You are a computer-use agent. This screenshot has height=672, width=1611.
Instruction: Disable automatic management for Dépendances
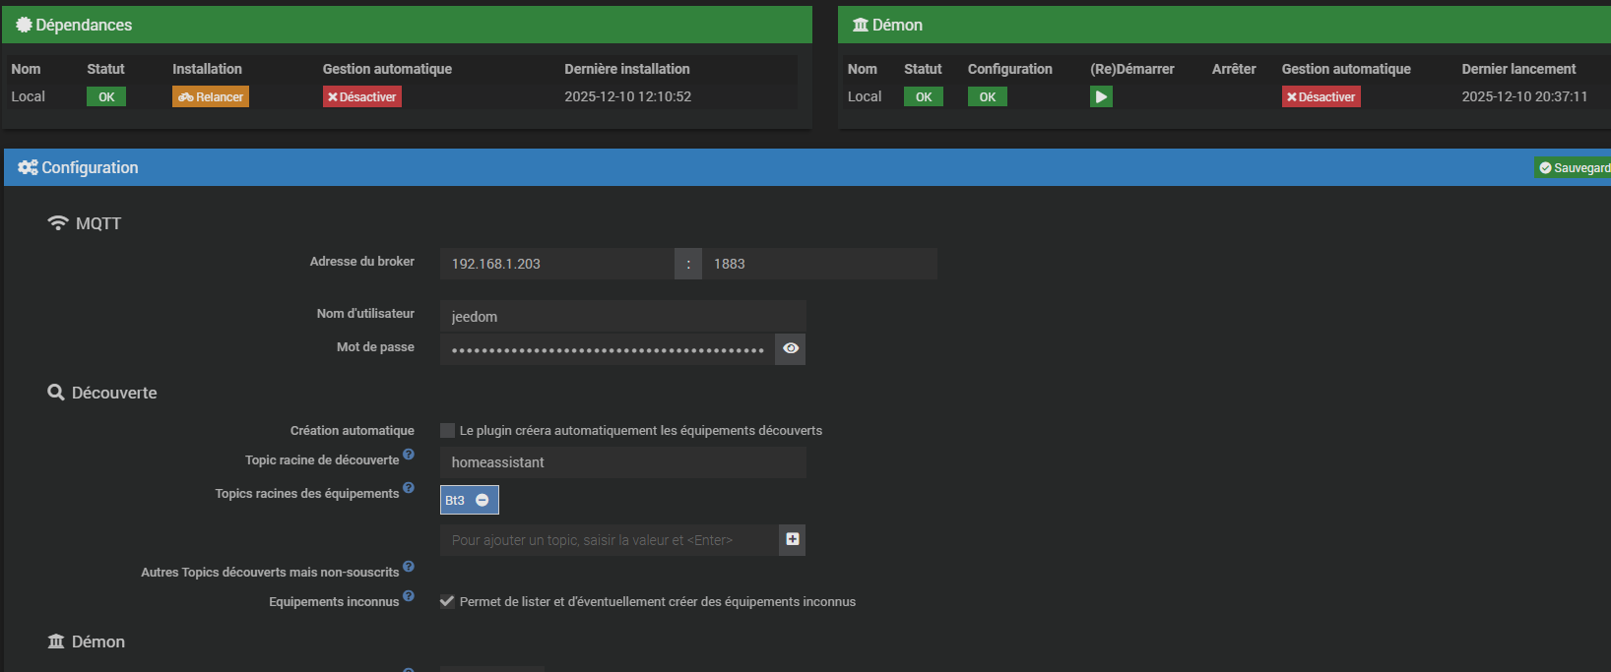click(361, 96)
